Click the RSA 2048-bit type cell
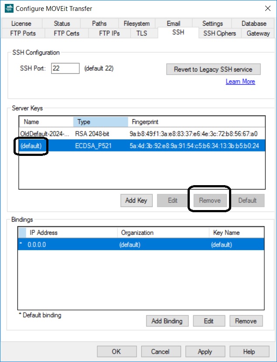The image size is (277, 362). [92, 134]
